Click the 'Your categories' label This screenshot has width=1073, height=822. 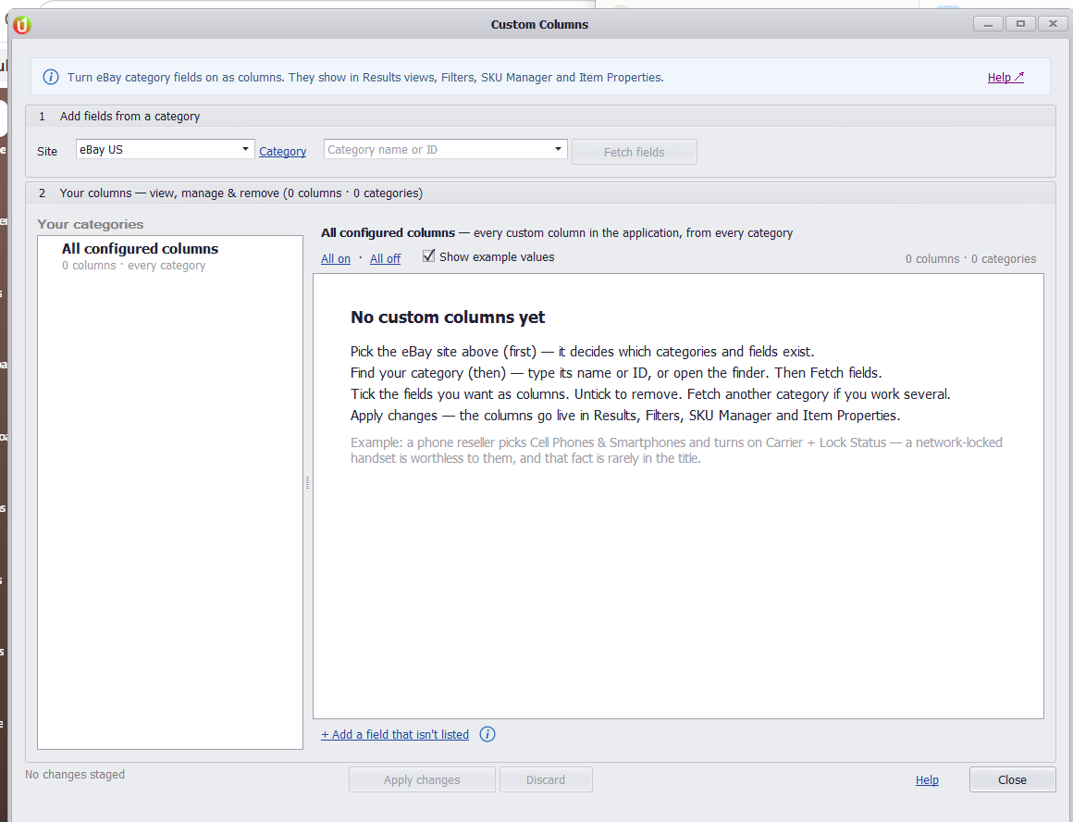91,224
